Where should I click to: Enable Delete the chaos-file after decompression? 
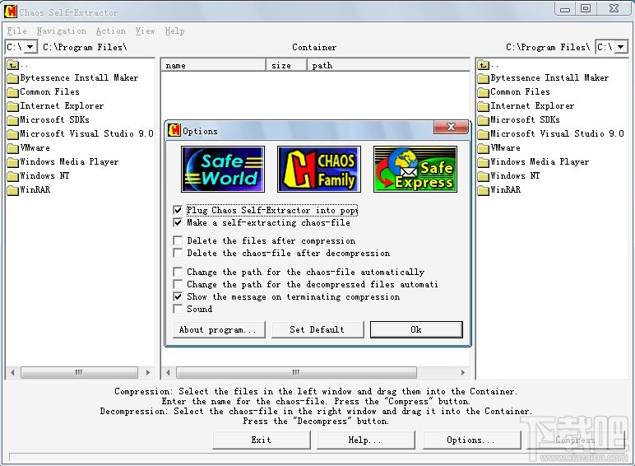click(178, 253)
